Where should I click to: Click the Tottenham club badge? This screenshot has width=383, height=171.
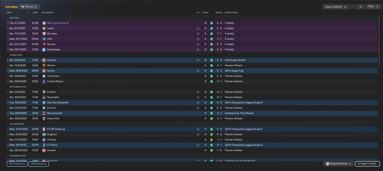(44, 76)
